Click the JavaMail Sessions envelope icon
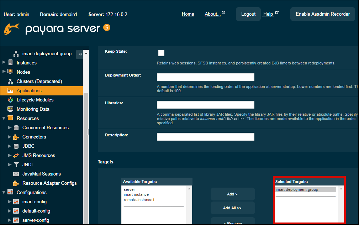This screenshot has height=225, width=359. coord(16,174)
